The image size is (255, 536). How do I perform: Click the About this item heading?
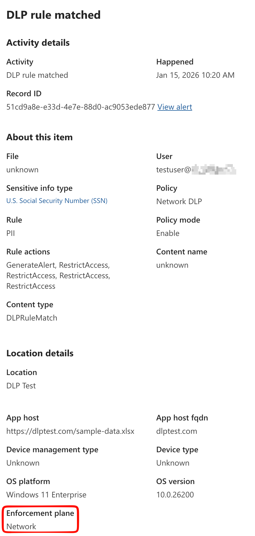[39, 137]
